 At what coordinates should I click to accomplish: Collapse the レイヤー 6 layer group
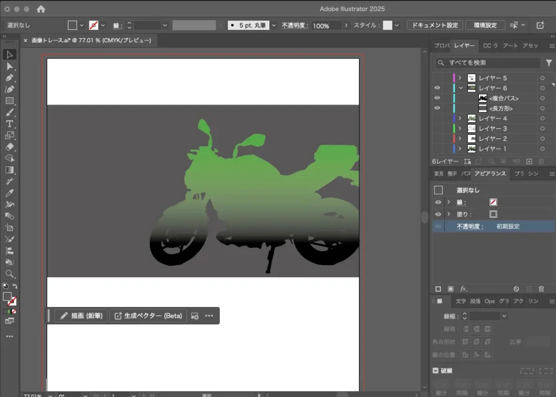pos(460,88)
